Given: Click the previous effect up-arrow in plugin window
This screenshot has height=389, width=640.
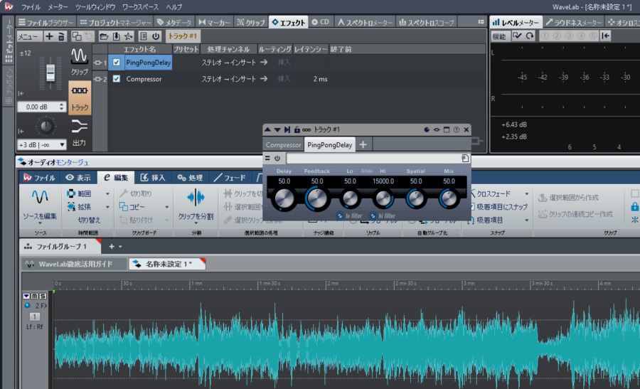Looking at the screenshot, I should pos(267,130).
